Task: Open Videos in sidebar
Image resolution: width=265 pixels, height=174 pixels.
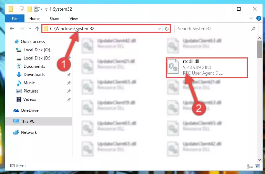Action: [30, 99]
